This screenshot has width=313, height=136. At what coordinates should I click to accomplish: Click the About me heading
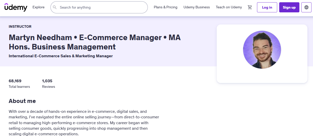[22, 101]
